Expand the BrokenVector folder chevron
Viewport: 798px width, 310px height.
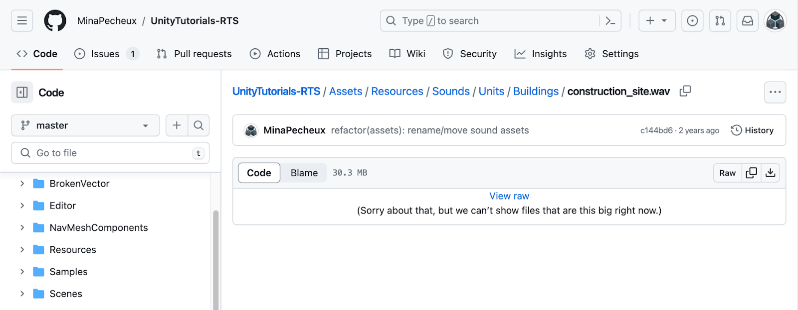pyautogui.click(x=22, y=184)
